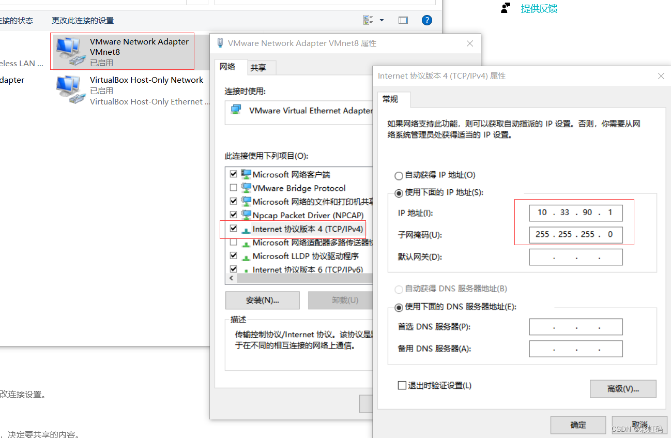Click the 安装(N)... button
The width and height of the screenshot is (671, 438).
point(263,300)
